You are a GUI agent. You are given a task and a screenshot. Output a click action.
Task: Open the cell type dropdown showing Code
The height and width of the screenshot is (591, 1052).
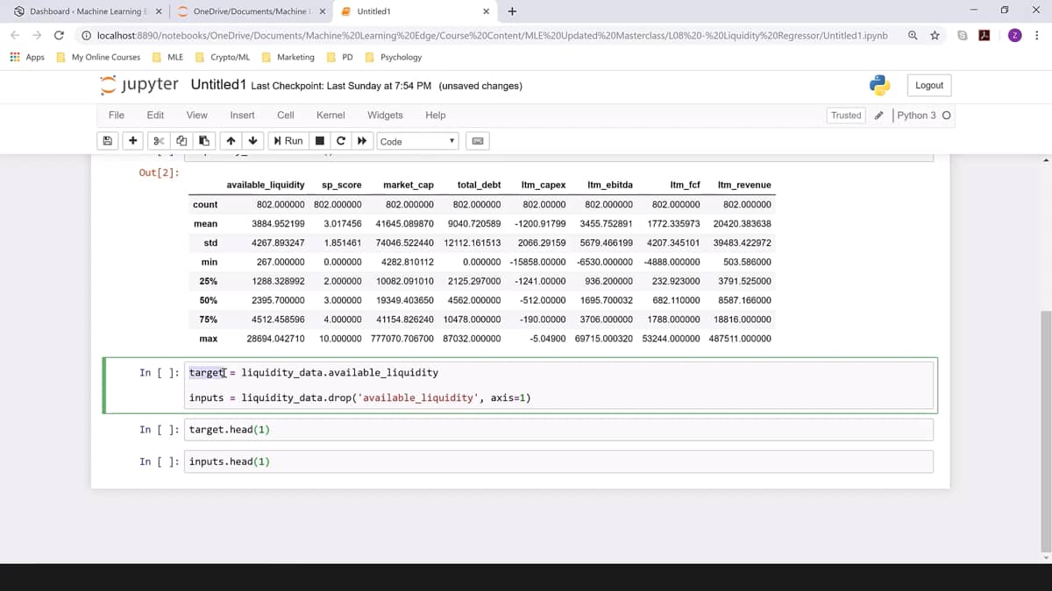coord(417,141)
